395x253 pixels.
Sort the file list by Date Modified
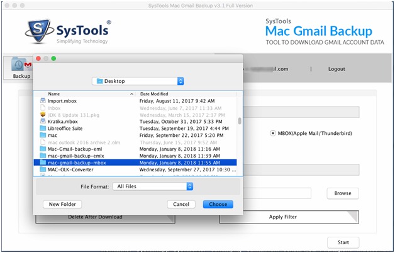[186, 94]
